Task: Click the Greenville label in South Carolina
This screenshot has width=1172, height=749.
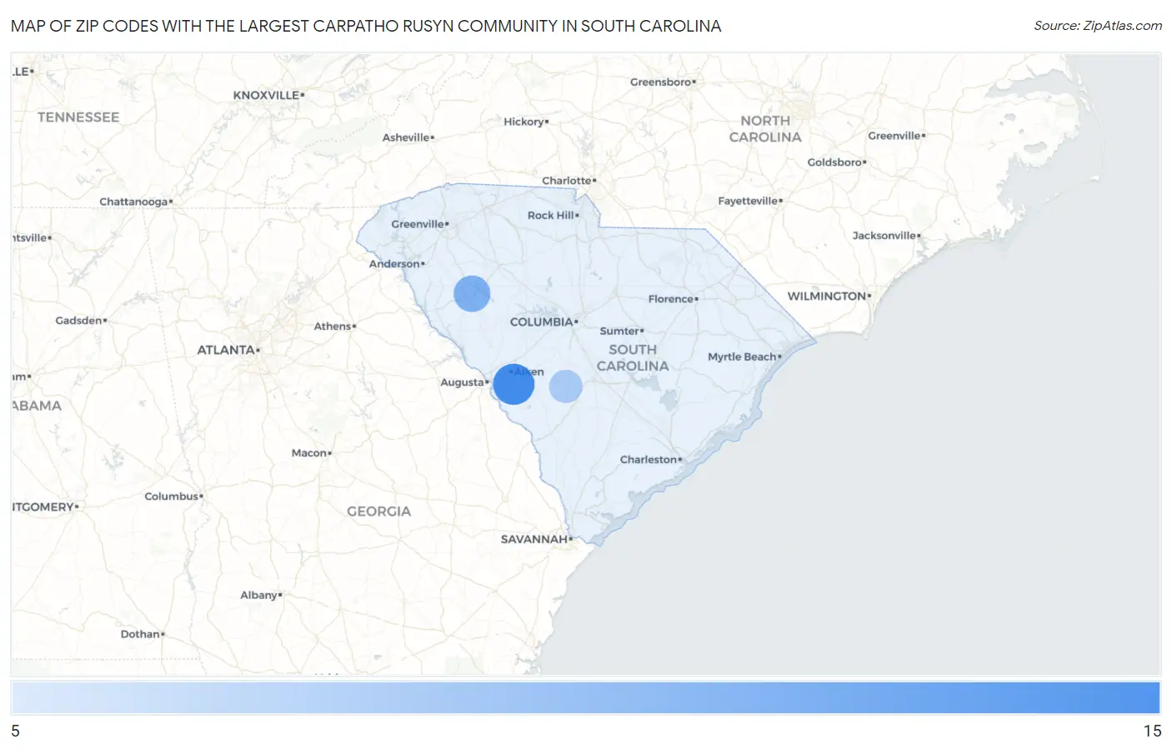Action: [418, 224]
